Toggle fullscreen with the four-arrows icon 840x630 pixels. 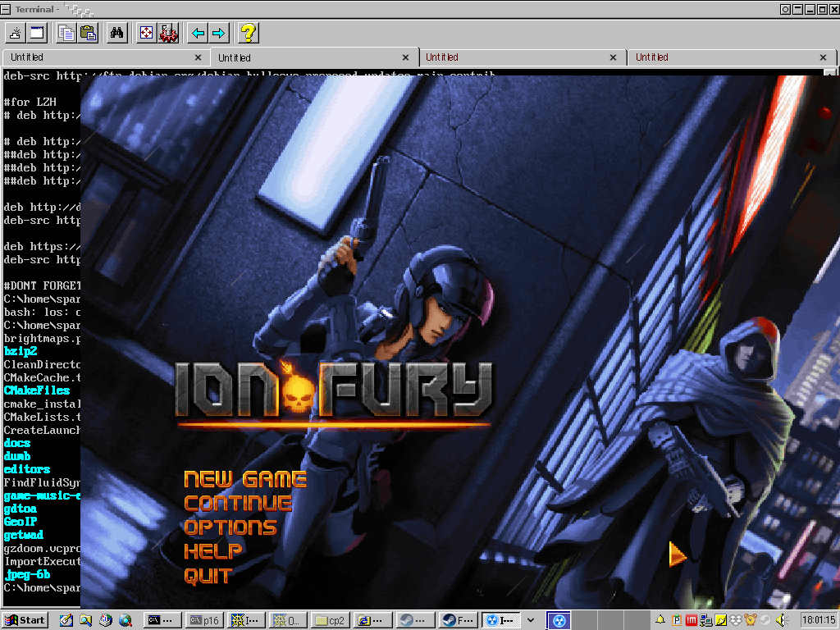[x=147, y=33]
